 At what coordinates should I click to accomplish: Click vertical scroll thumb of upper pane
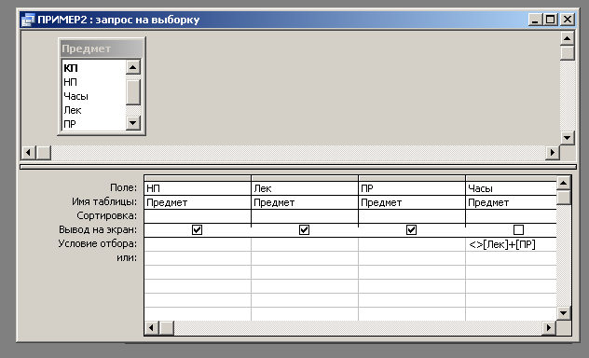click(x=568, y=53)
